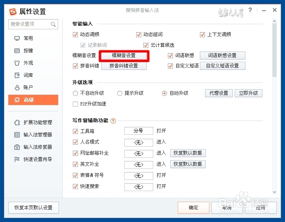
Task: Uncheck 上下文调频
Action: [x=202, y=34]
